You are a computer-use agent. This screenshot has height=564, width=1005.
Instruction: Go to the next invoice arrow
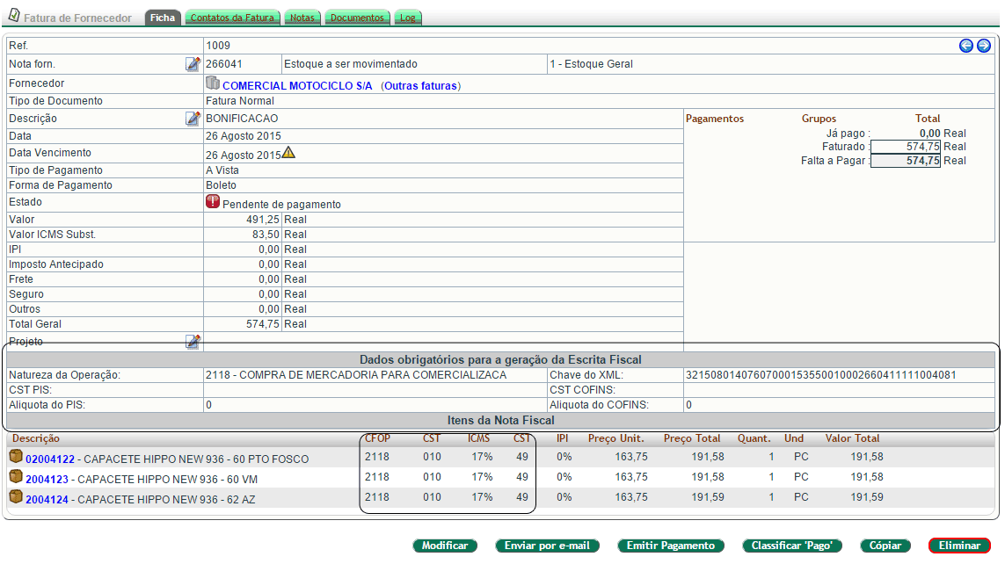pos(984,46)
